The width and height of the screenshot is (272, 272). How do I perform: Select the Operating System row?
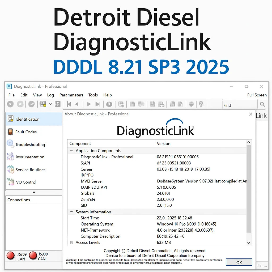157,224
